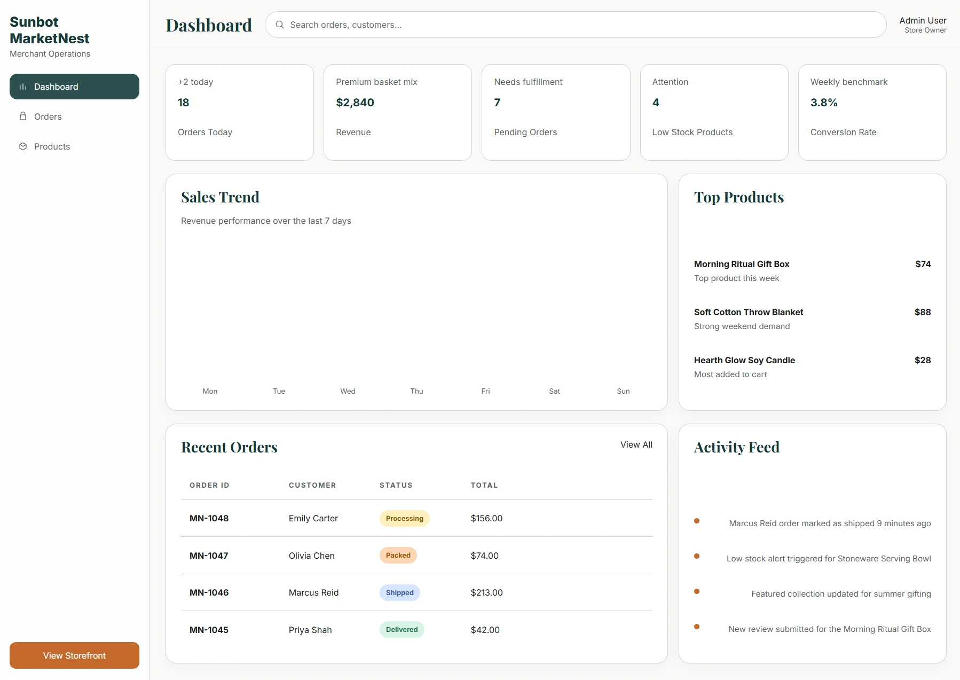Click the $74.00 order total

click(485, 556)
